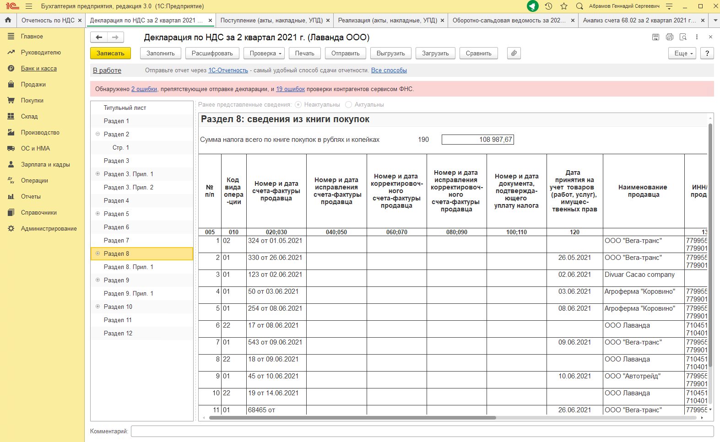720x442 pixels.
Task: Expand the Раздел 3. Прил. 1 node
Action: tap(97, 174)
